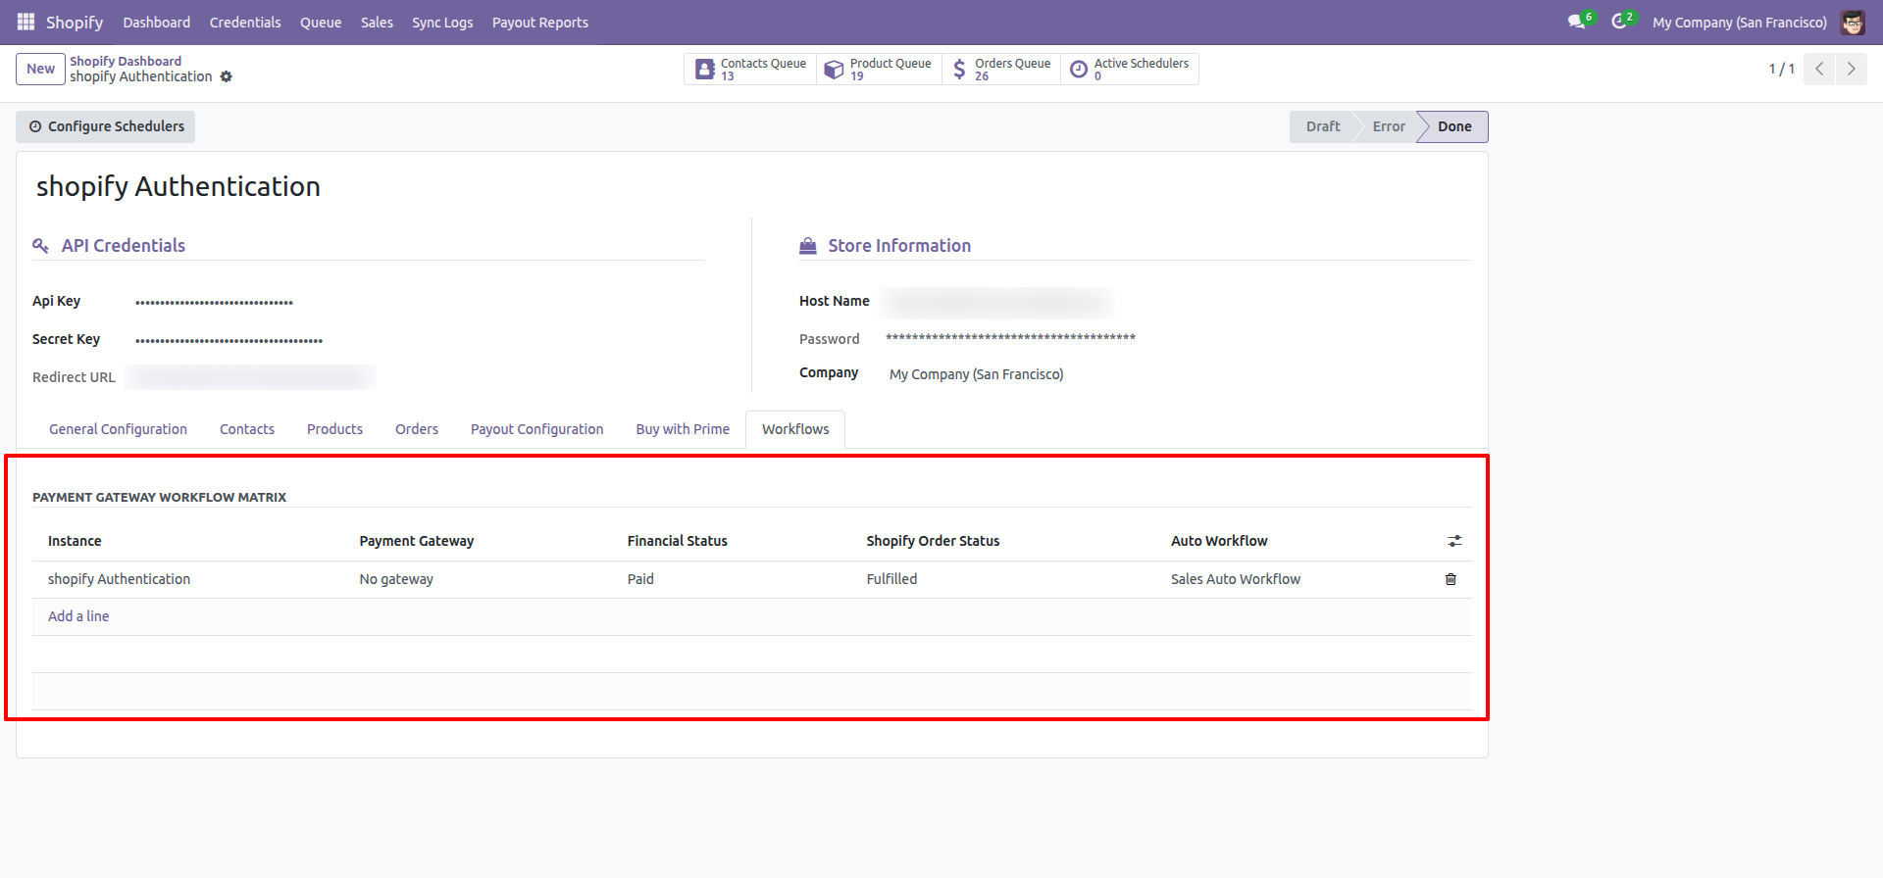Click Add a line link
The width and height of the screenshot is (1883, 878).
pyautogui.click(x=78, y=616)
